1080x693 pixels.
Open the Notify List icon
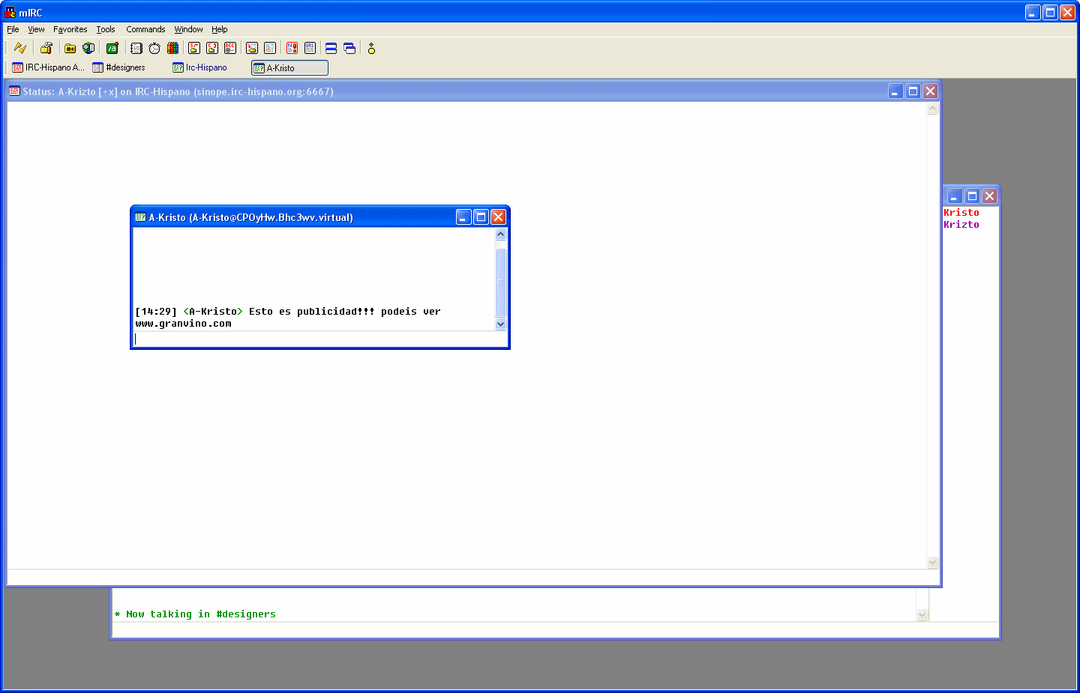coord(292,48)
